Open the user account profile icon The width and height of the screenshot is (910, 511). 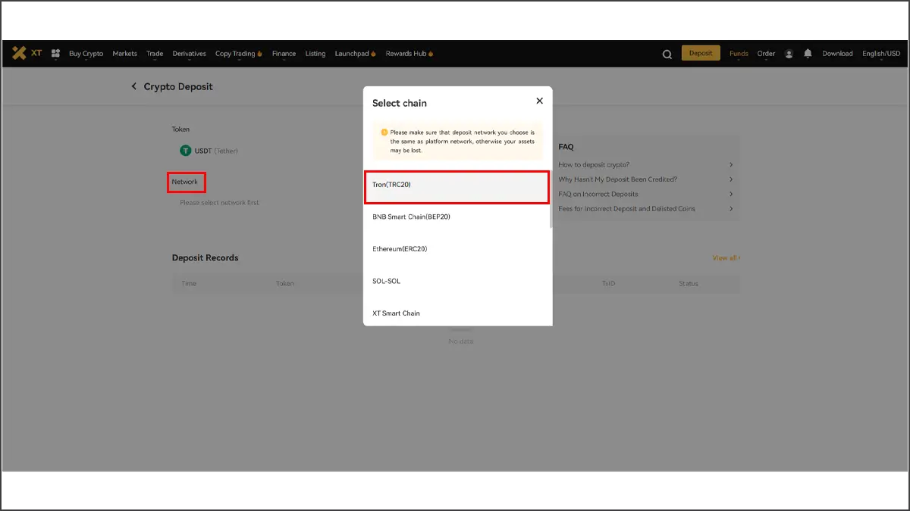pyautogui.click(x=789, y=54)
